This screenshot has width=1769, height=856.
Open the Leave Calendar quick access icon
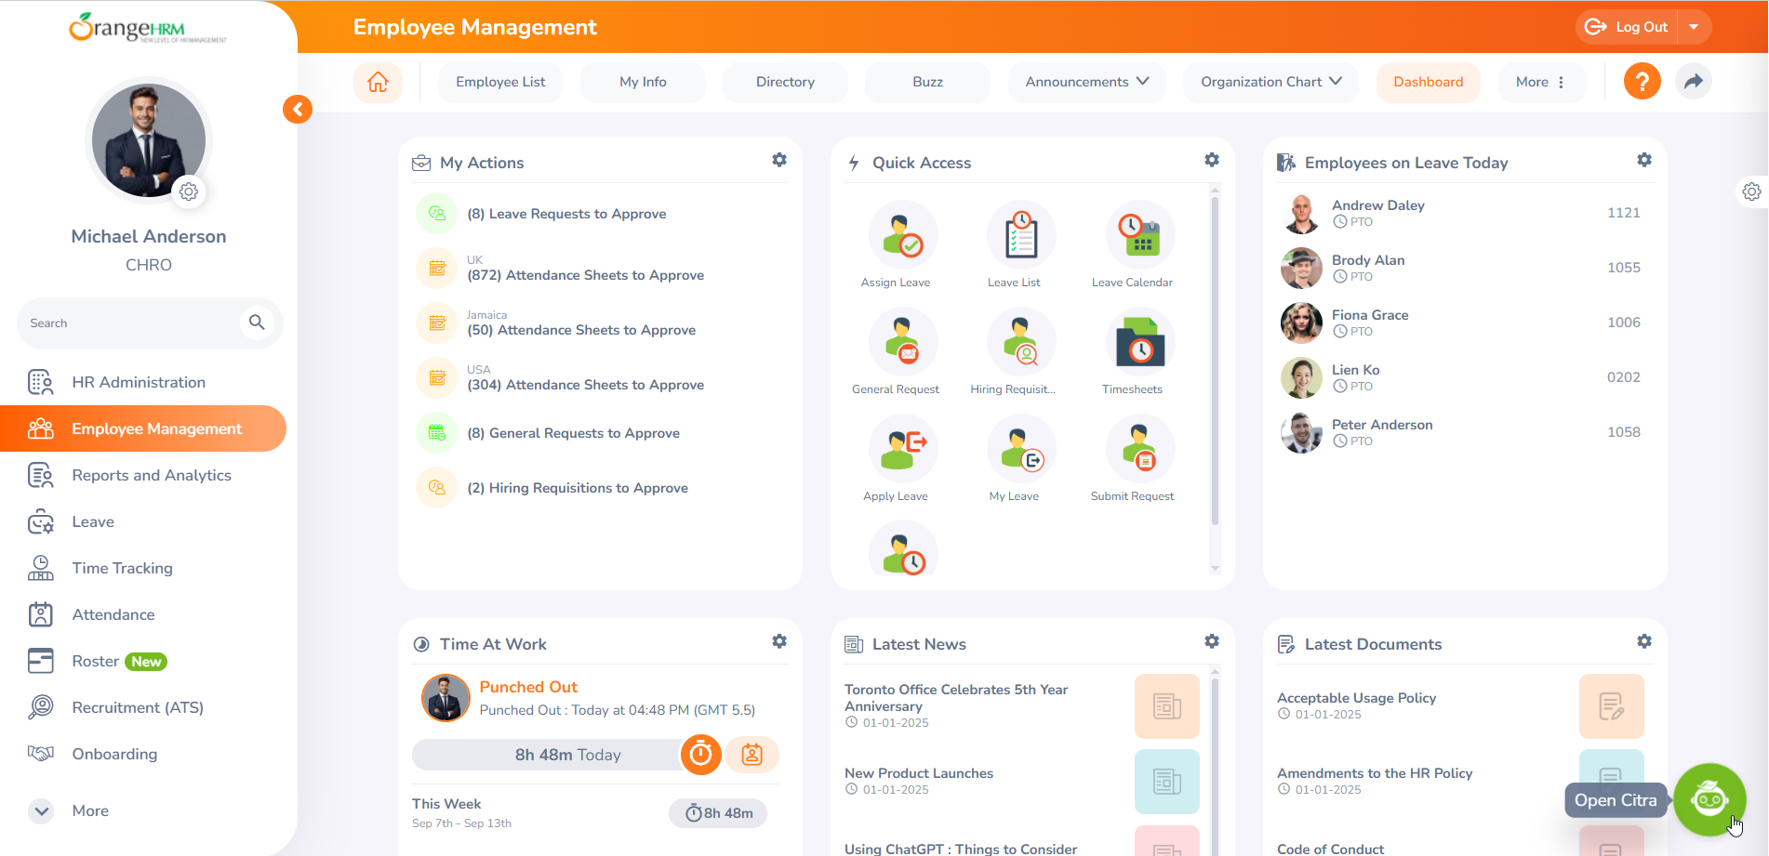(x=1139, y=236)
